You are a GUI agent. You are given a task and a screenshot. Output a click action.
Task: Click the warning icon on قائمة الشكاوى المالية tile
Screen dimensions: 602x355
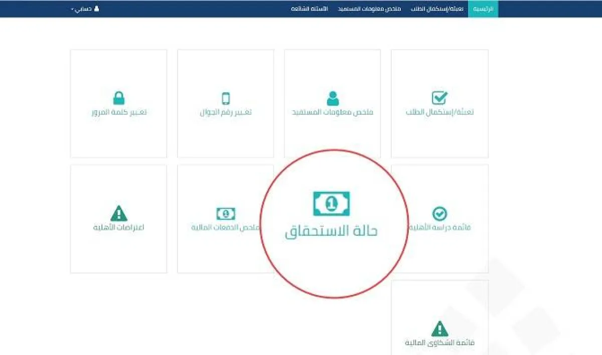tap(439, 328)
